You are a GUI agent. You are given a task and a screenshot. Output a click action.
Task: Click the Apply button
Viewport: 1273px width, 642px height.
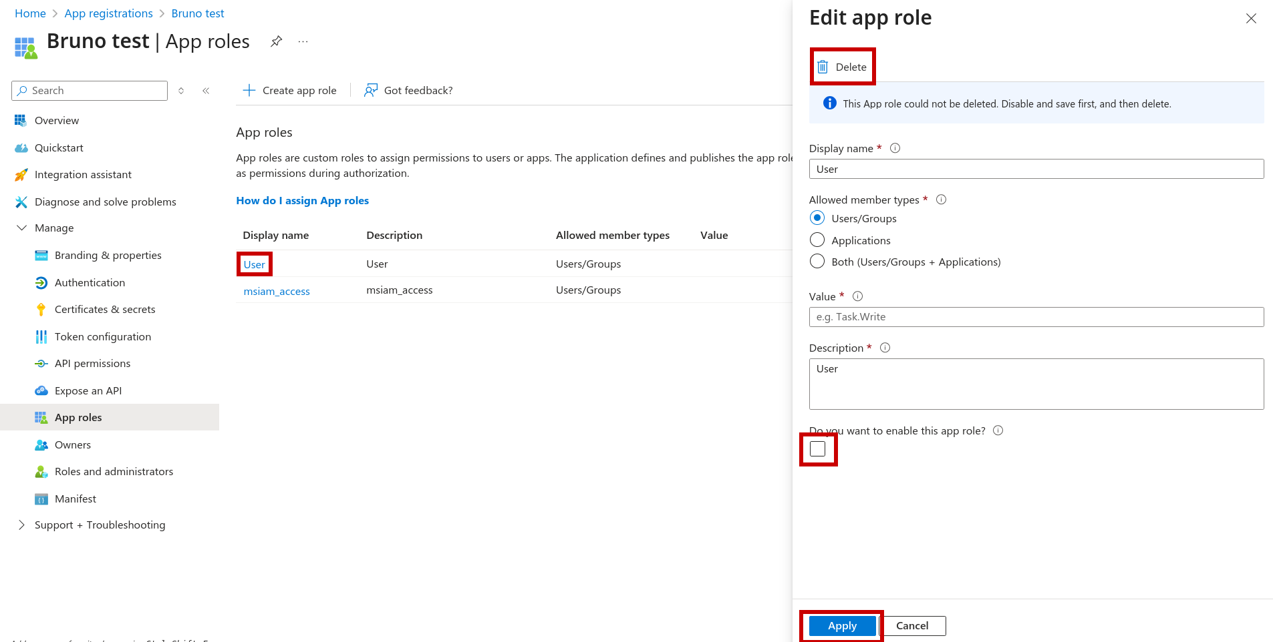[x=842, y=626]
